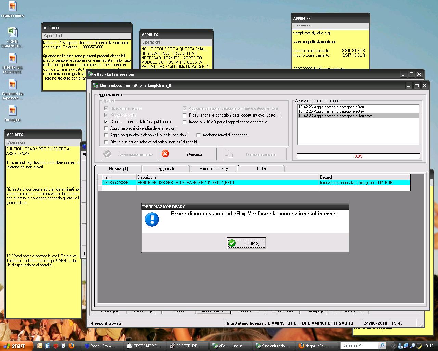Enable Imposta NUOVO per oggetti senza condizione
This screenshot has width=438, height=351.
(185, 122)
